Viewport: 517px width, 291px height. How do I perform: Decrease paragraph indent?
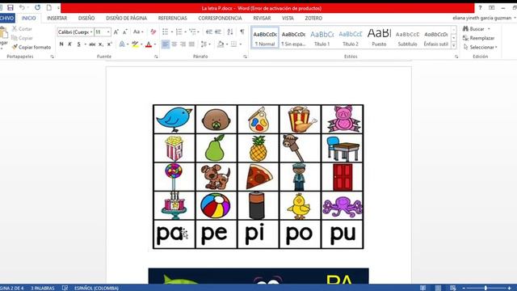point(208,32)
